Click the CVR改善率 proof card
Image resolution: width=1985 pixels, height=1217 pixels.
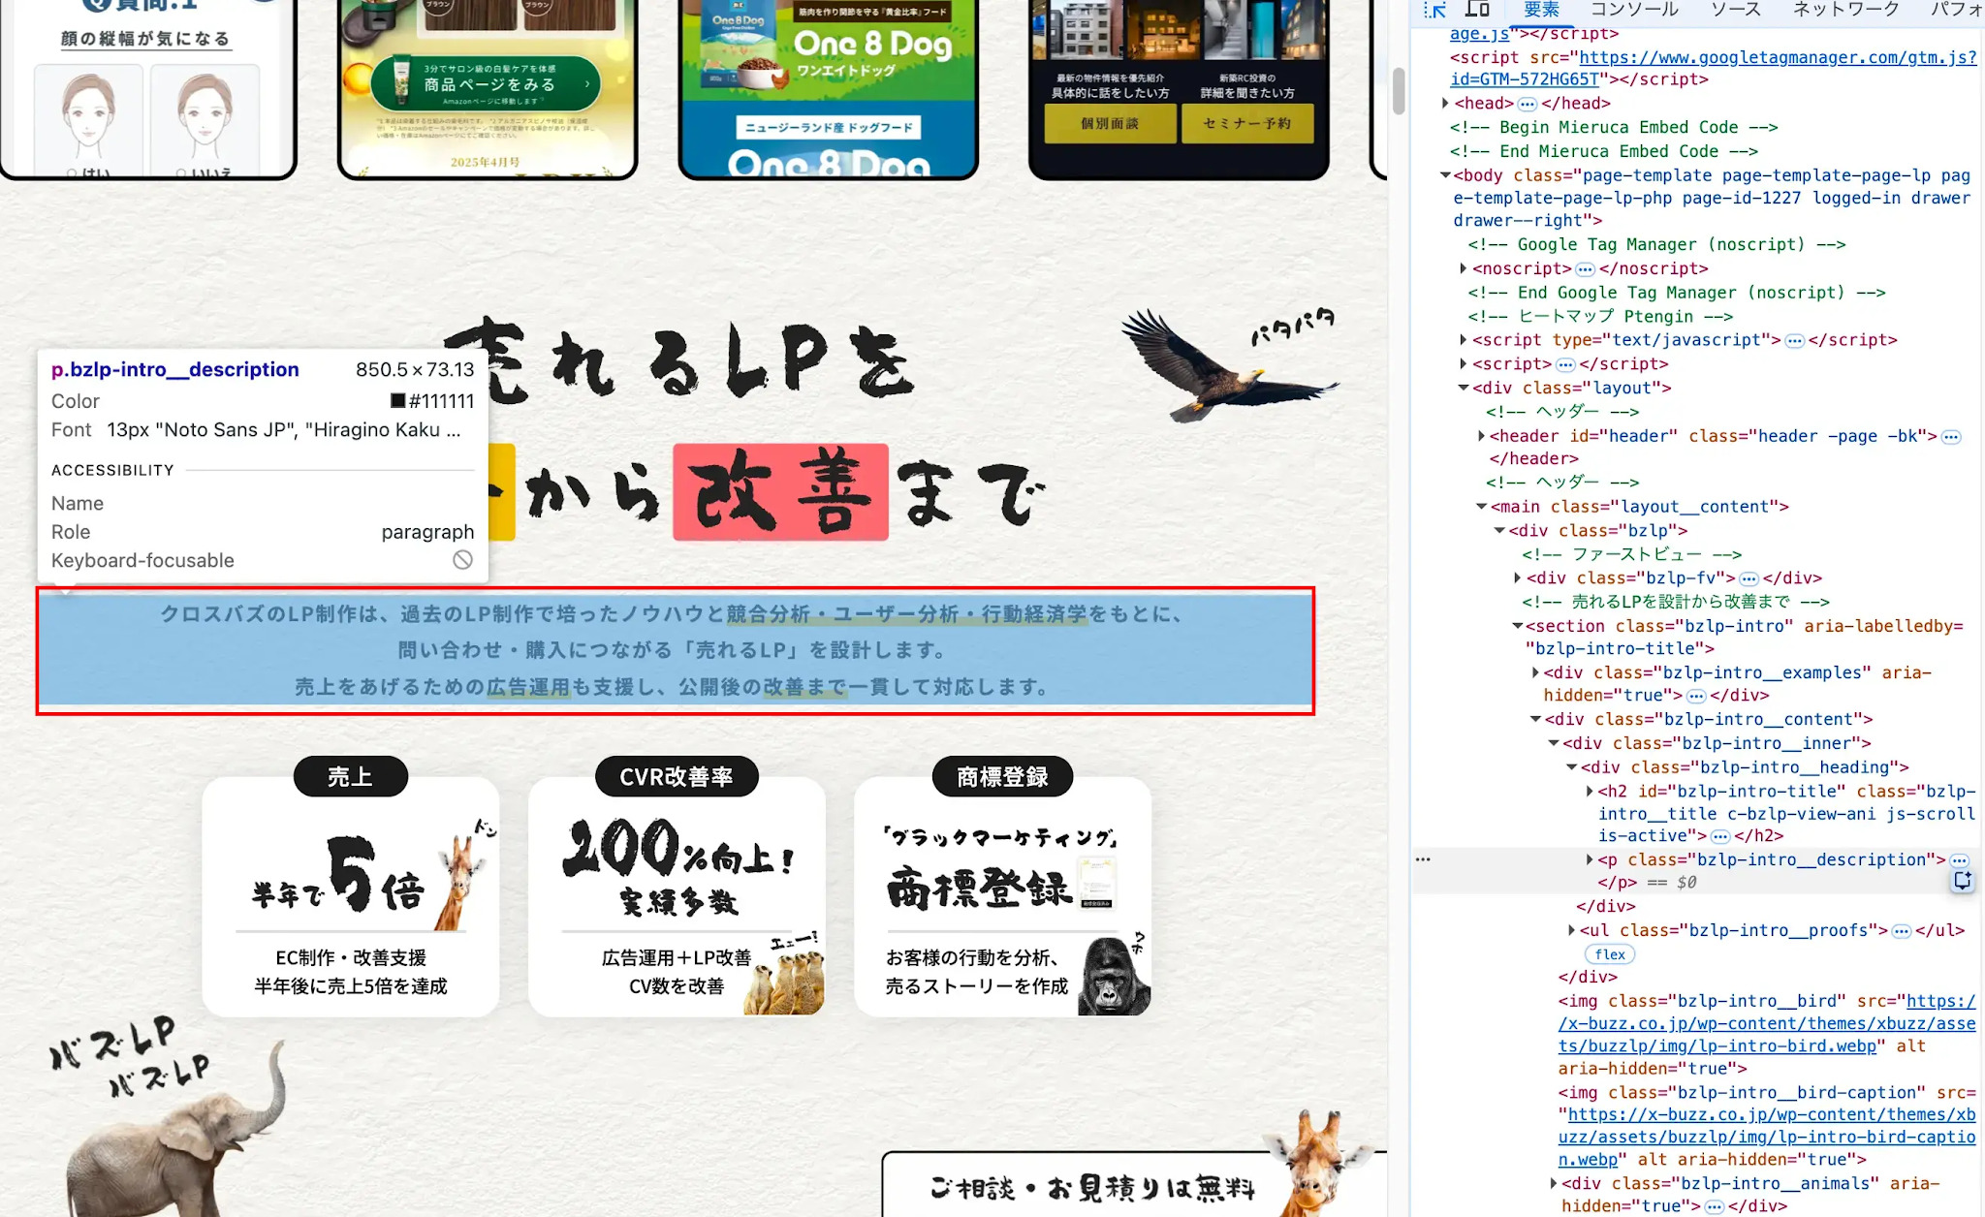(677, 887)
